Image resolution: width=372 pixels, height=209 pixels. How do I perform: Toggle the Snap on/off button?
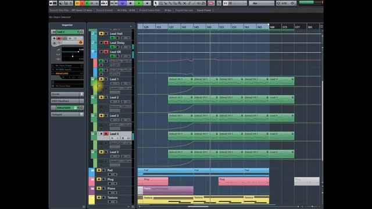226,3
